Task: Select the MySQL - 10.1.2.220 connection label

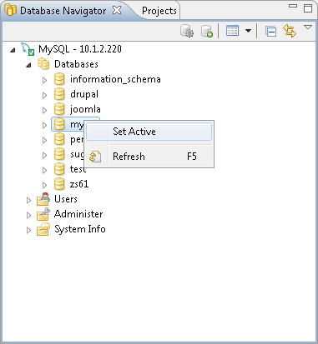Action: tap(80, 49)
